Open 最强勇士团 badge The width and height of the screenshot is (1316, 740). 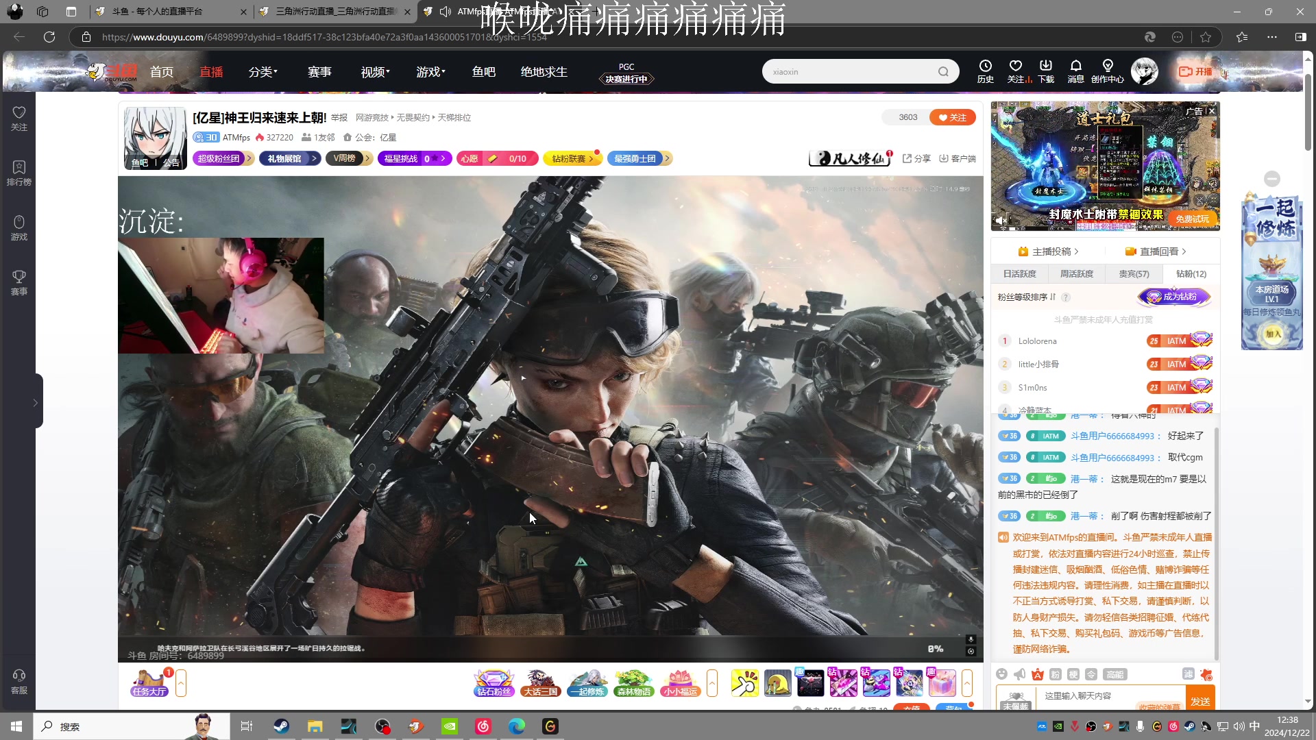639,158
